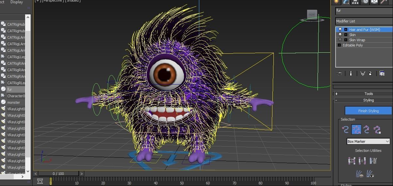
Task: Click the ViewCube Front face
Action: coord(312,15)
